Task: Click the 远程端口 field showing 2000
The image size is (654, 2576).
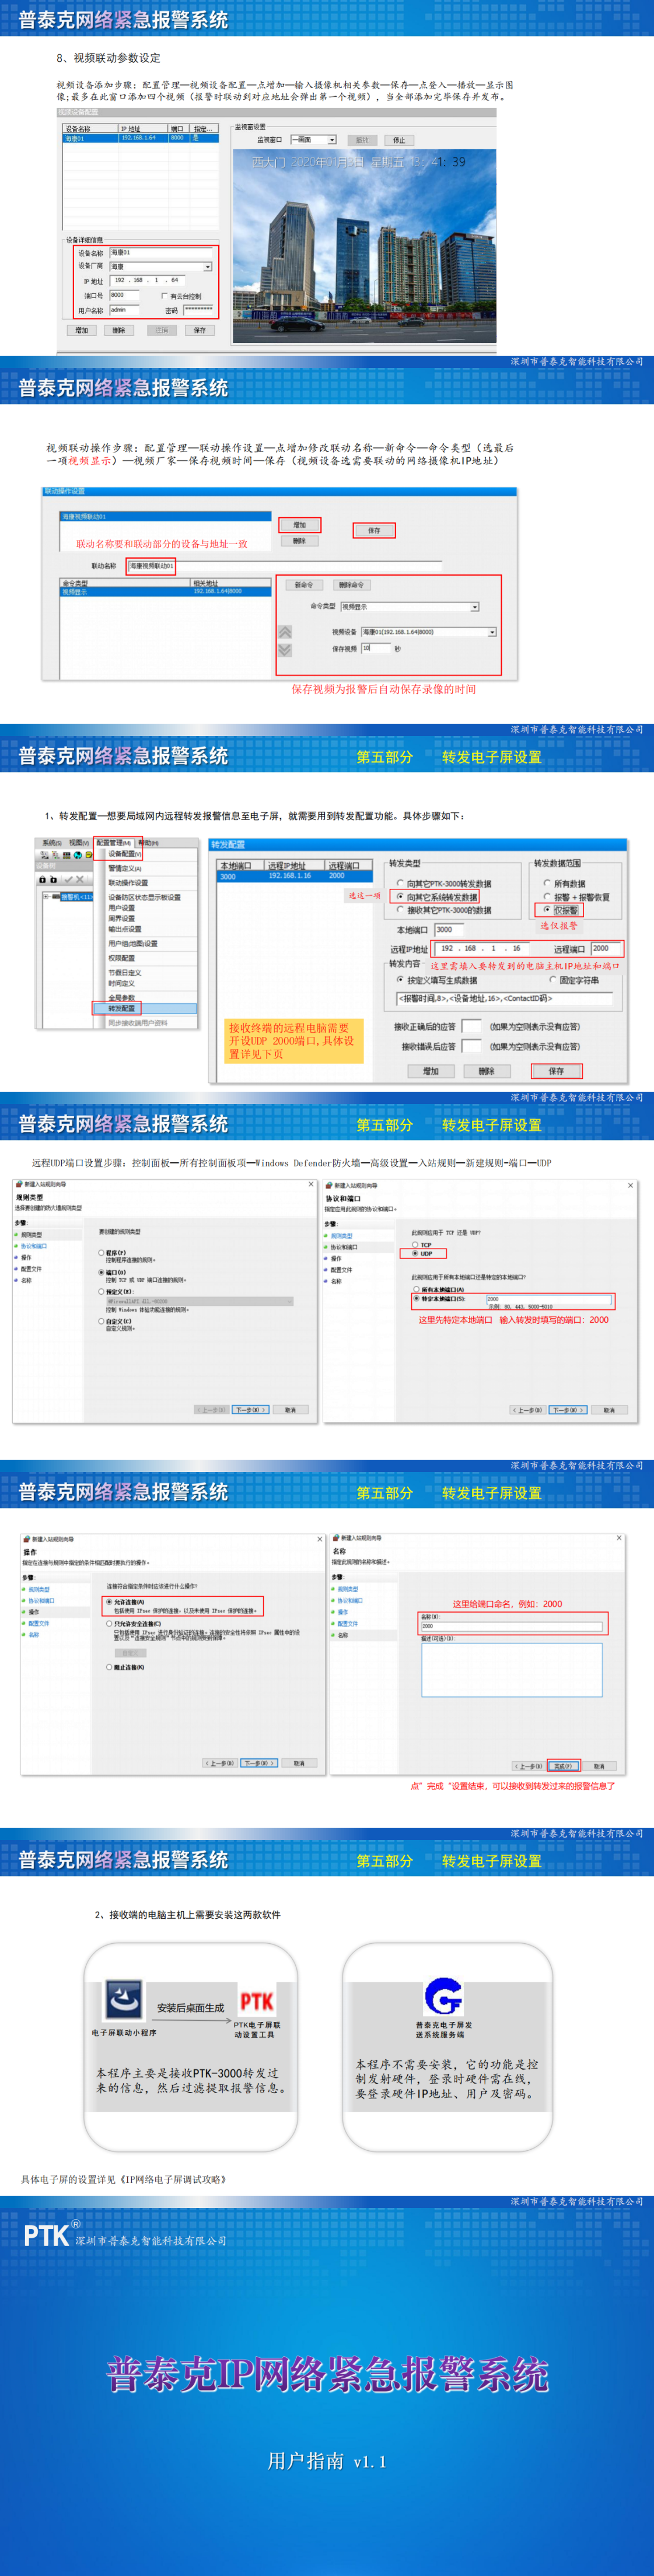Action: click(x=605, y=948)
